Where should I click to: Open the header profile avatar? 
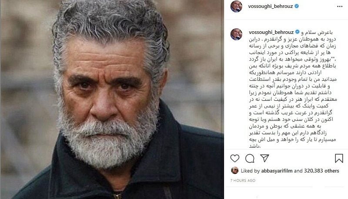[x=236, y=6]
